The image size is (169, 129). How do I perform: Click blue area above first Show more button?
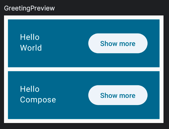[118, 26]
